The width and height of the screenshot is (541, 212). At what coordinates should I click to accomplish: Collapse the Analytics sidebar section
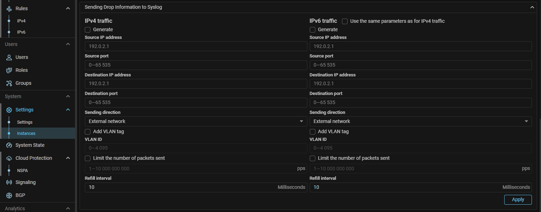(68, 208)
